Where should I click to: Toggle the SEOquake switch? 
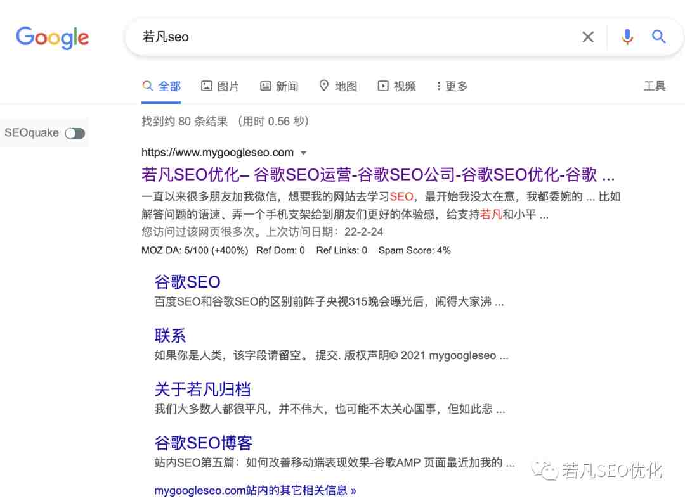(x=75, y=134)
